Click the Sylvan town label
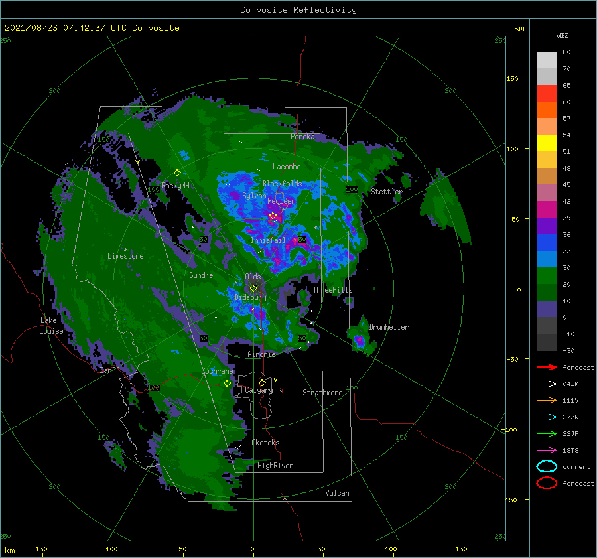This screenshot has height=558, width=597. pyautogui.click(x=254, y=196)
